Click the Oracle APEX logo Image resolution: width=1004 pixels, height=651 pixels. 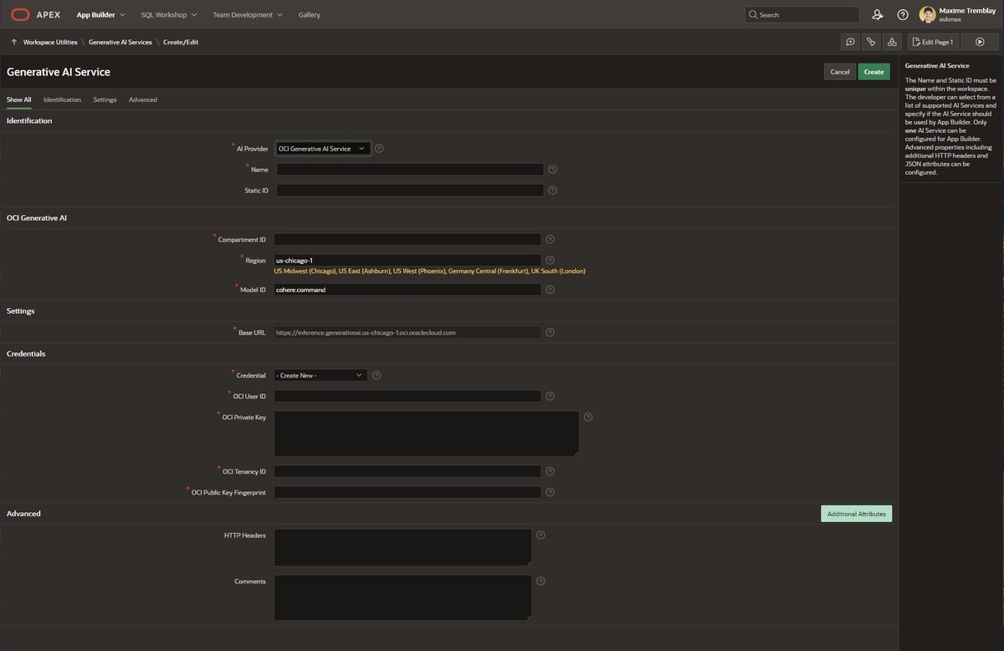(x=35, y=14)
